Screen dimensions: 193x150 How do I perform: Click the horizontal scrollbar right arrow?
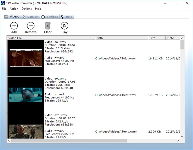pos(178,140)
